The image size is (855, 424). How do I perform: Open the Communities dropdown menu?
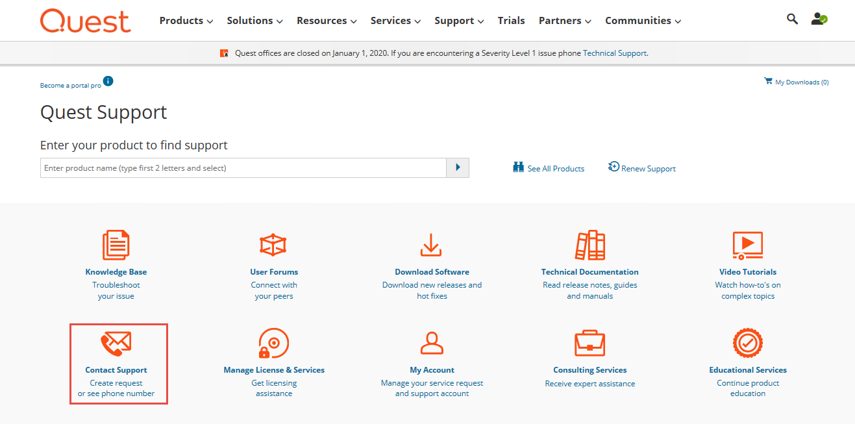pos(643,21)
